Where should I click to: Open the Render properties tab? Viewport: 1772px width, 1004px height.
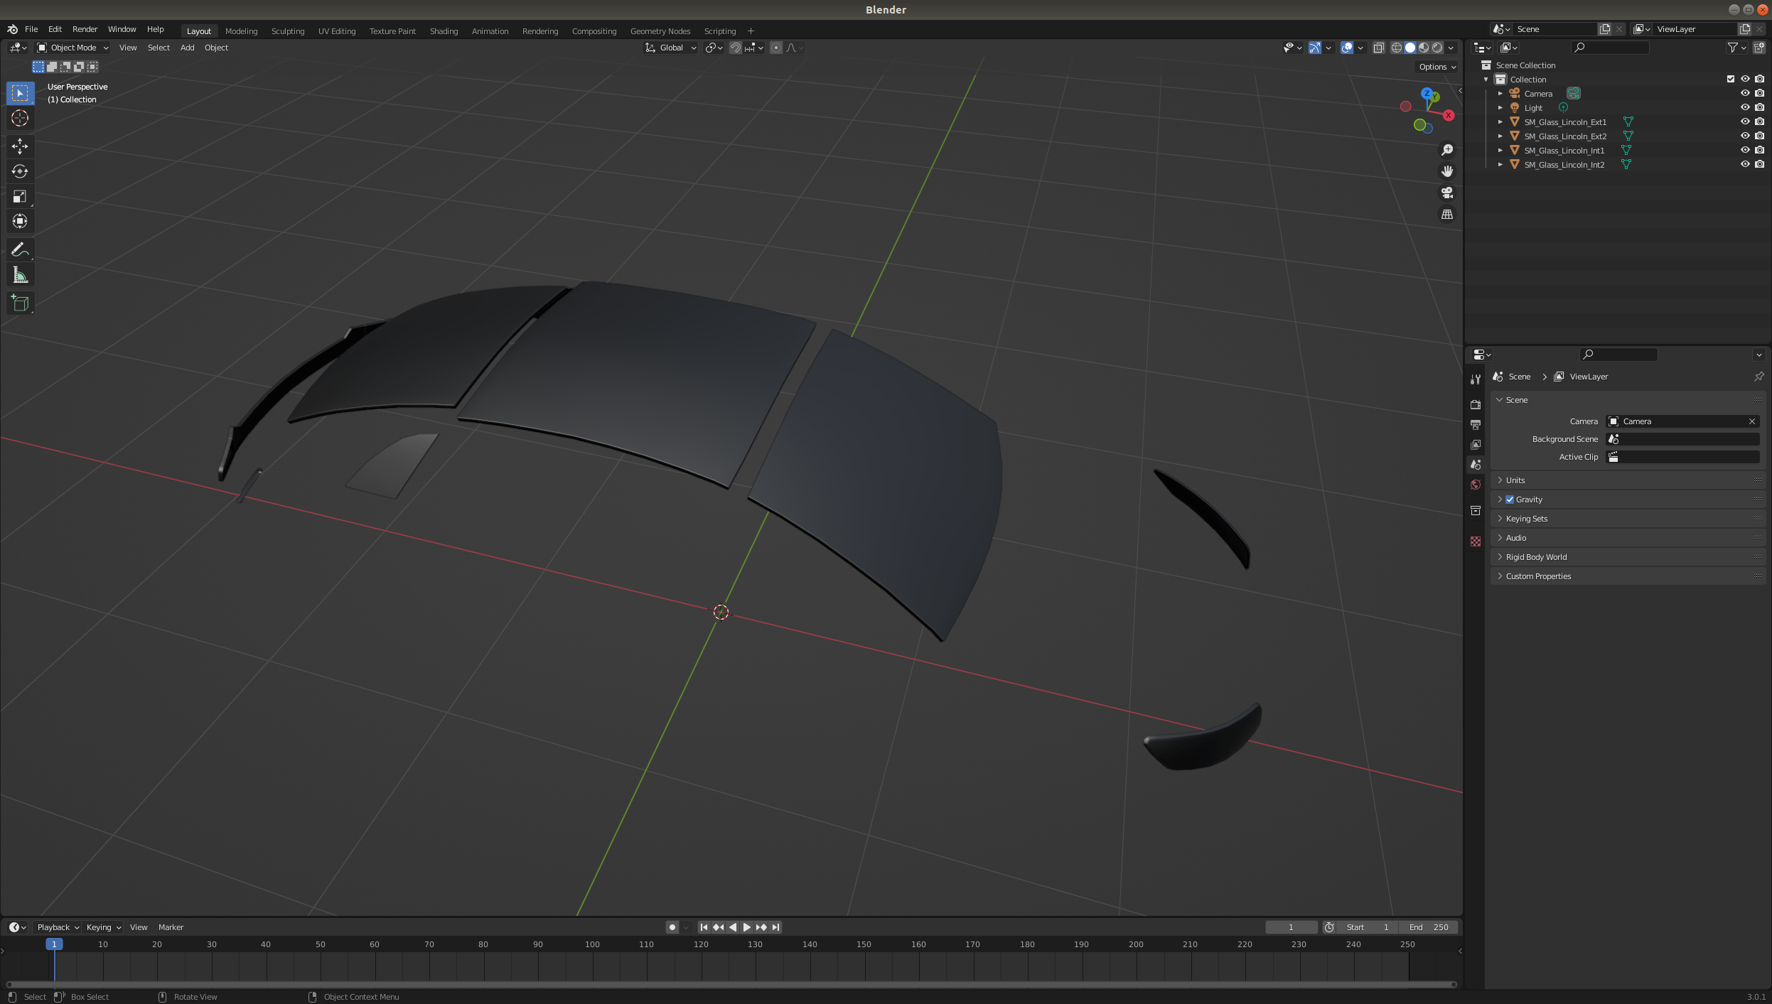click(x=1476, y=404)
